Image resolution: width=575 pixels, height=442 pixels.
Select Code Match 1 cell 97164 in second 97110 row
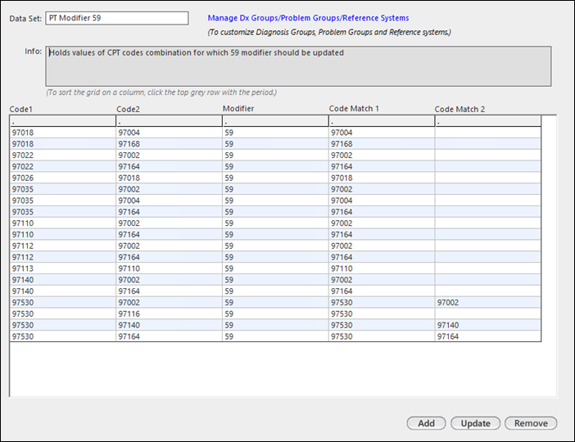(382, 235)
